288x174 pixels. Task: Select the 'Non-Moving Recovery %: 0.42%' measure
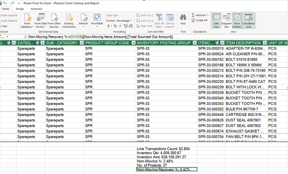pyautogui.click(x=166, y=169)
